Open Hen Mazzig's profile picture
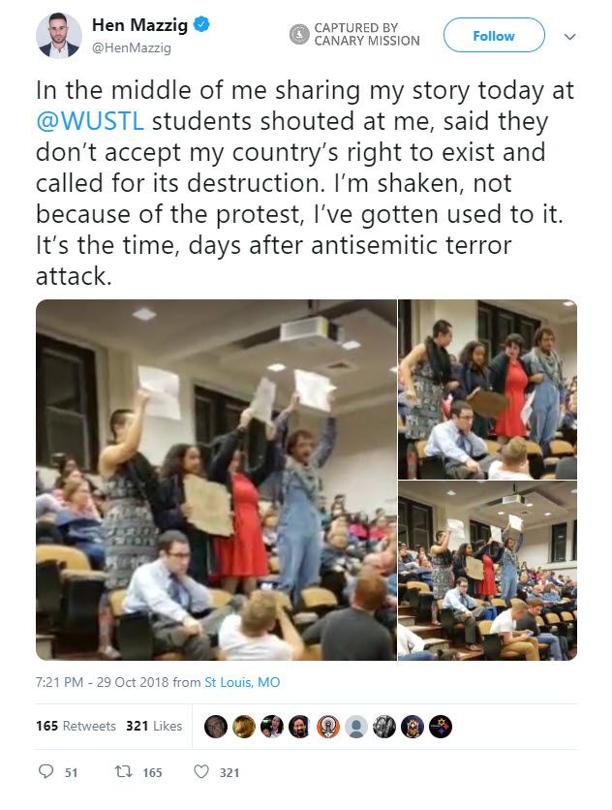 pyautogui.click(x=58, y=36)
